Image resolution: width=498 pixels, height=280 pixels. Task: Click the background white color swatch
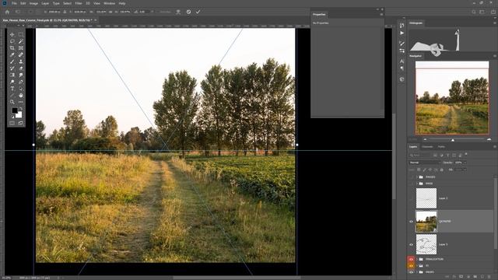coord(19,114)
